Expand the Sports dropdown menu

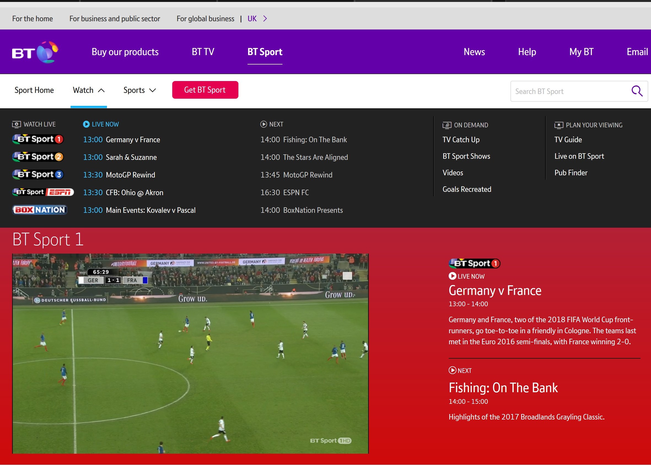coord(139,90)
